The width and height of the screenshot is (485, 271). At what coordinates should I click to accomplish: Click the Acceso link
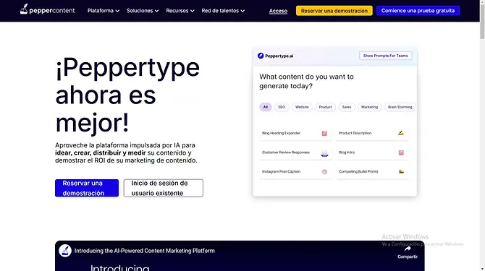click(278, 11)
